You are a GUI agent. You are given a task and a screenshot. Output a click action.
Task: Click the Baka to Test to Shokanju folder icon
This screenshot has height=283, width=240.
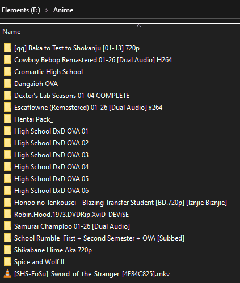(7, 48)
